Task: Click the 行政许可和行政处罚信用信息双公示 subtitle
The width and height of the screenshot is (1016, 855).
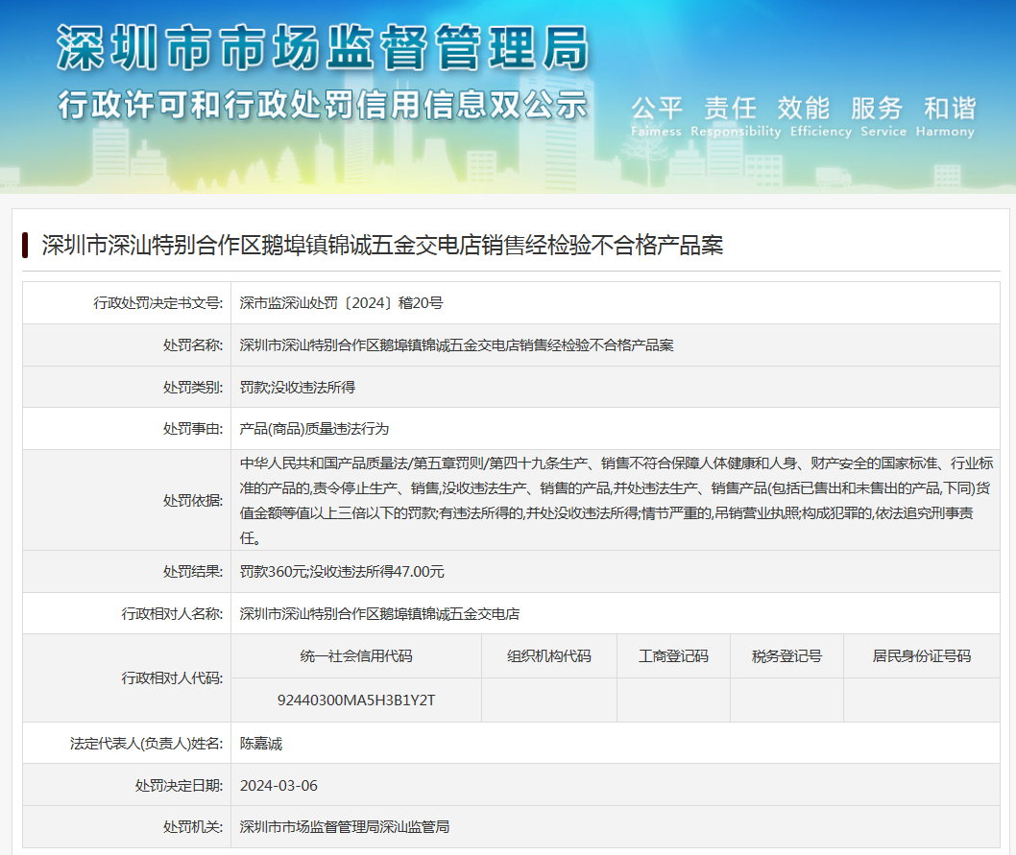Action: (x=323, y=105)
